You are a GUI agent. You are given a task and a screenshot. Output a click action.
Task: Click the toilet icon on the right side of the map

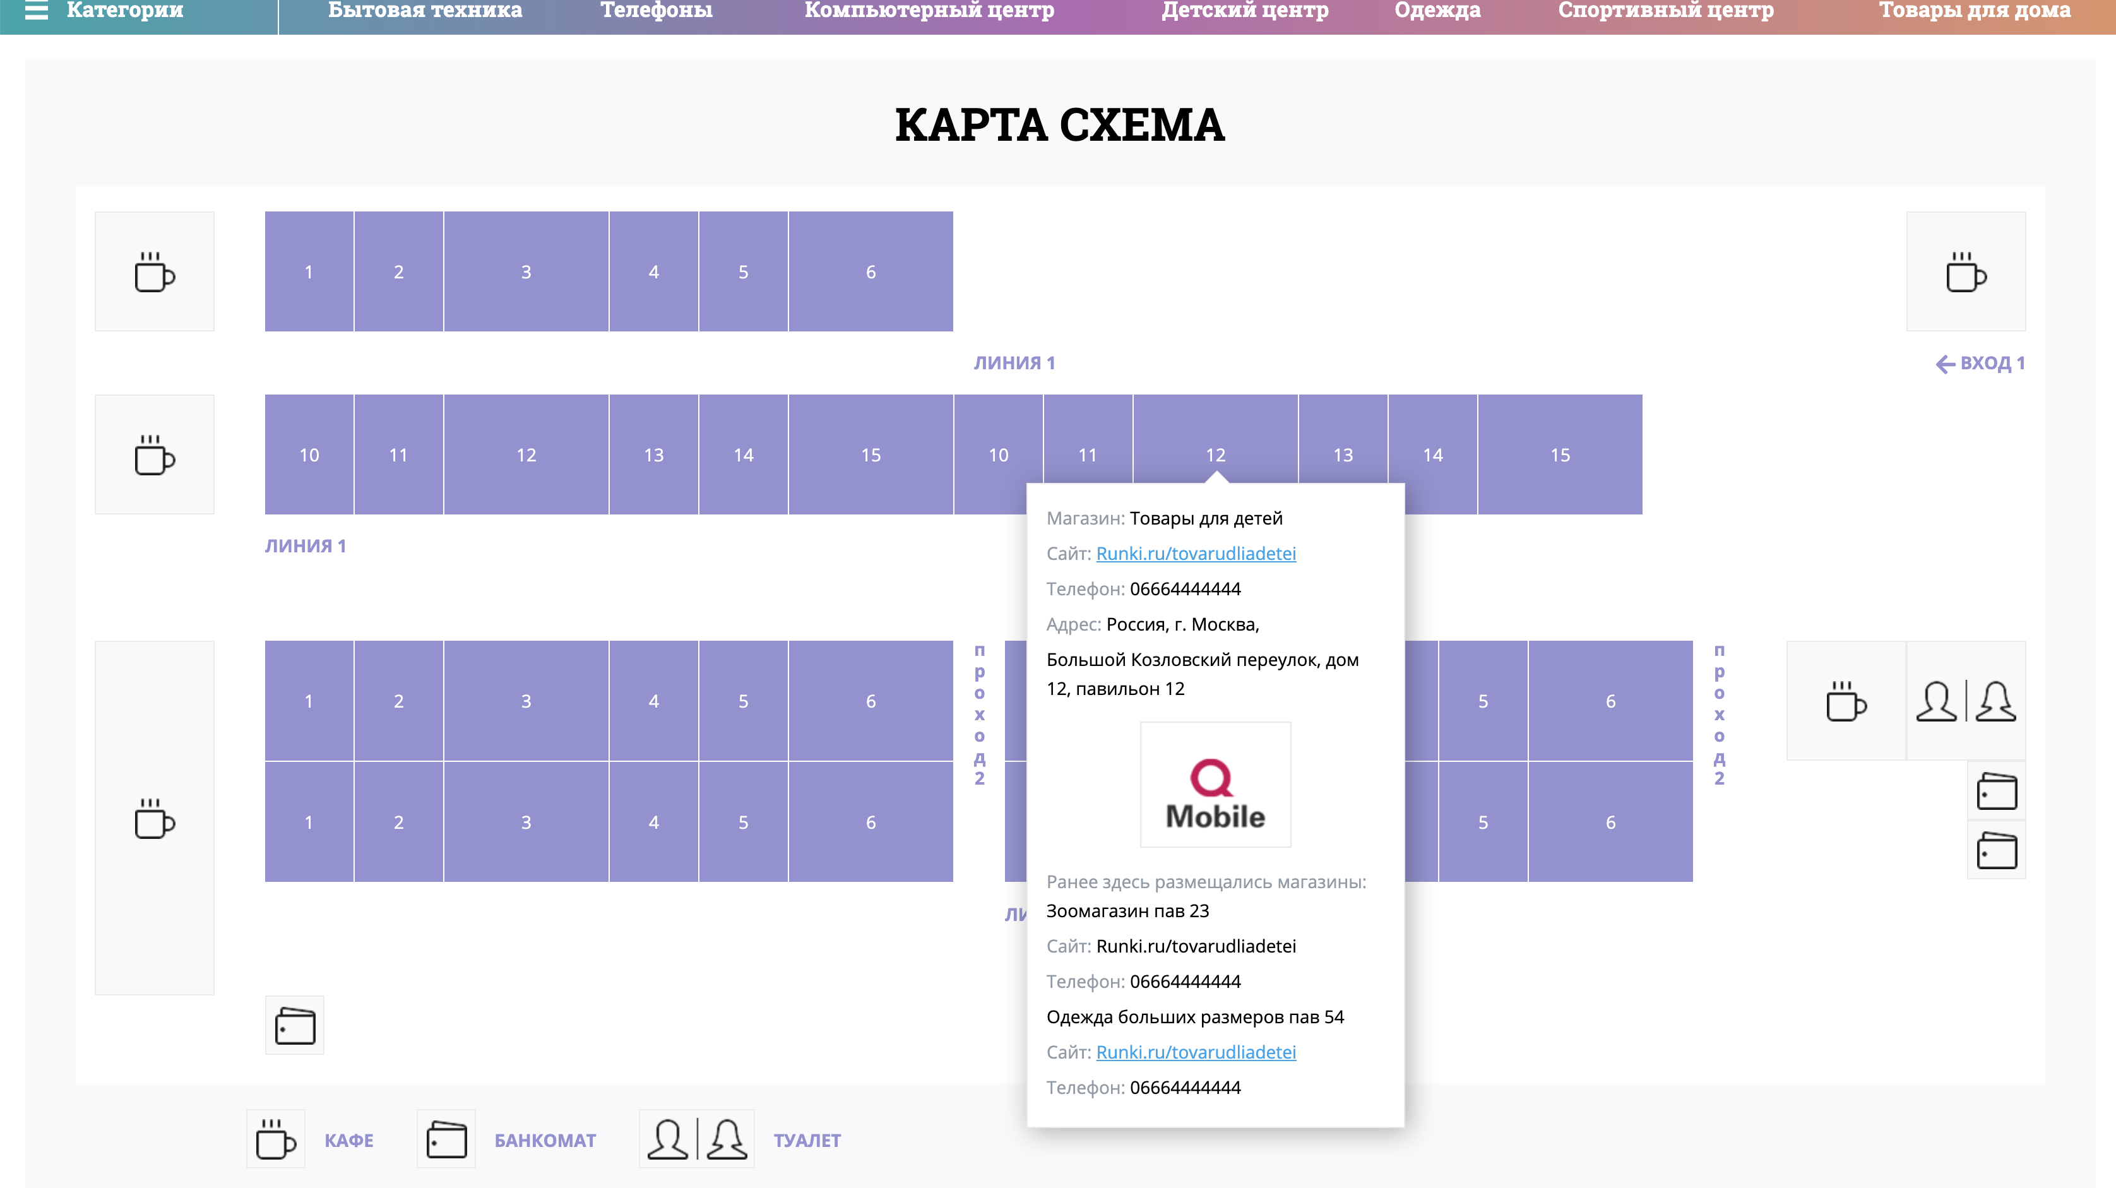pos(1966,701)
